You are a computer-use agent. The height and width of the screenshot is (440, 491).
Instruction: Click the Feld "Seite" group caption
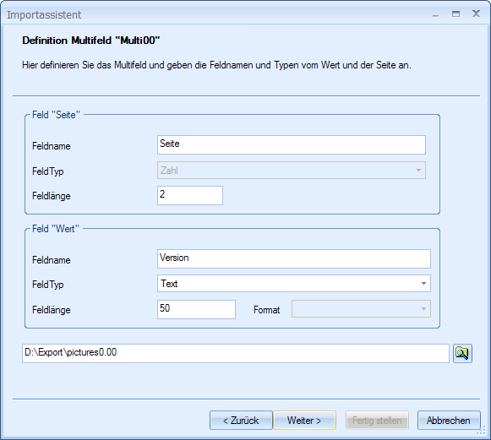coord(56,115)
